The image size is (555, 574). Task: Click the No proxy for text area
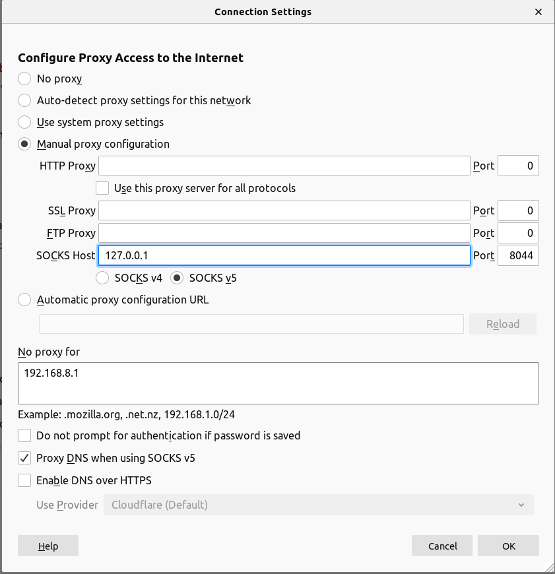click(x=277, y=383)
